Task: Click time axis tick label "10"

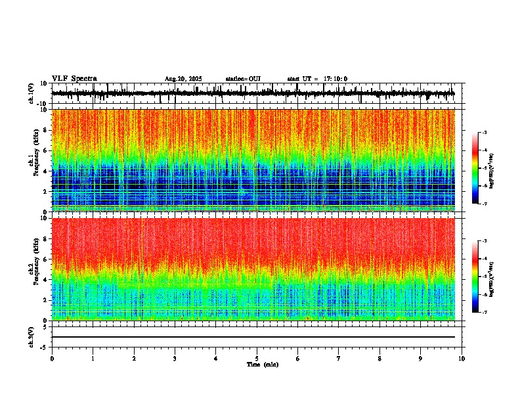Action: [462, 359]
